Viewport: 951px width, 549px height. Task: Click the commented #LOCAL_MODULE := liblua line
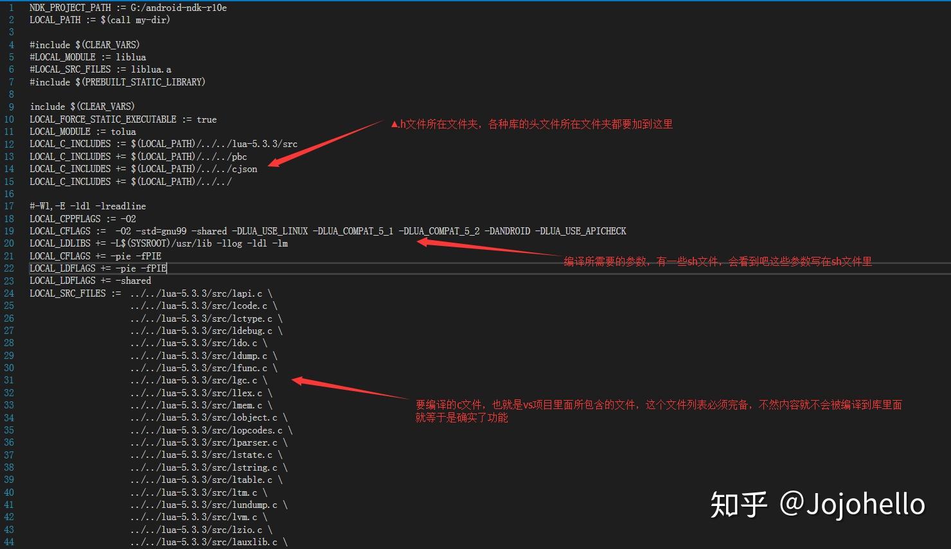pos(87,57)
